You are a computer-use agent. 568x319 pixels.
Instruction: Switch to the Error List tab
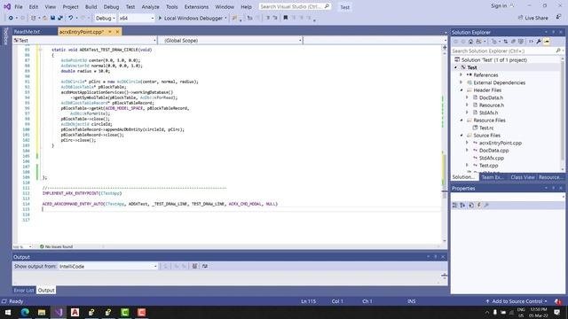click(24, 291)
